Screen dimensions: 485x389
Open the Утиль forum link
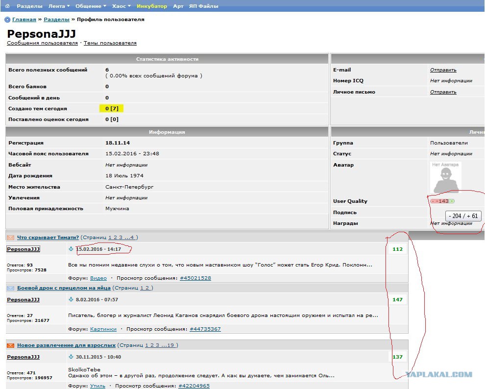point(98,386)
